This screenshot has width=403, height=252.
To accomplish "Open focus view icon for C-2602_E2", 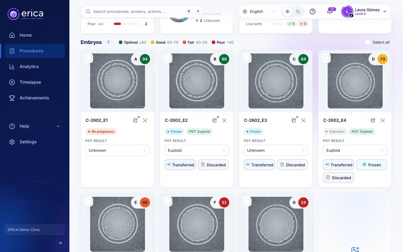I will pos(224,120).
